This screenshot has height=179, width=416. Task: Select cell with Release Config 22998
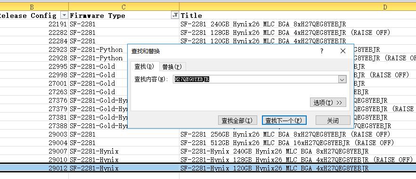(x=34, y=75)
